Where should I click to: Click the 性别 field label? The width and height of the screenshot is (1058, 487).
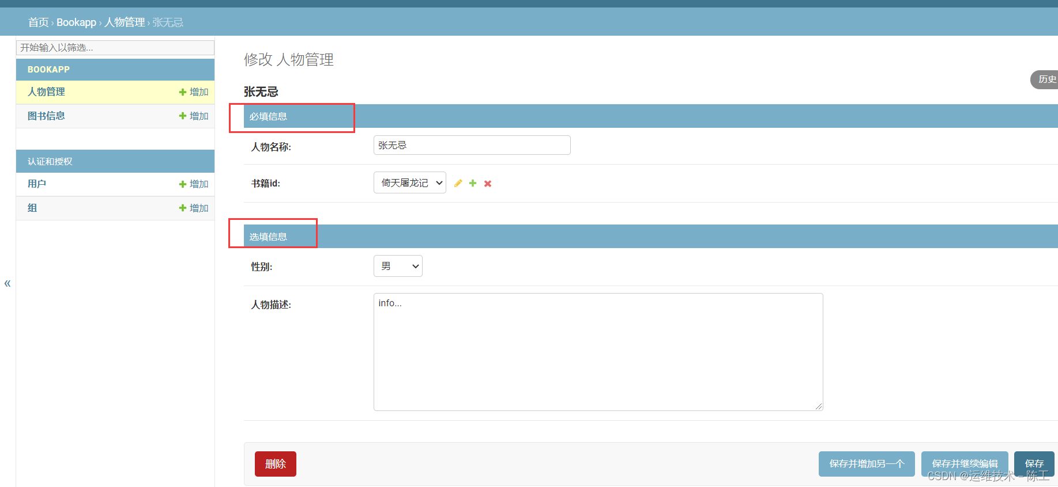click(x=262, y=267)
